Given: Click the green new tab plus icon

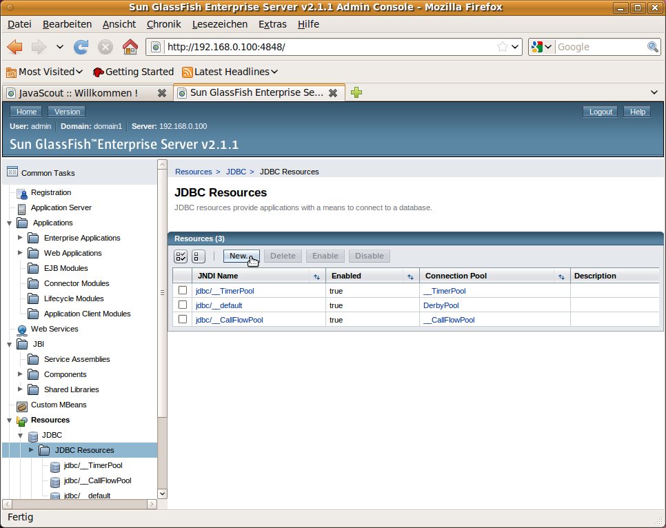Looking at the screenshot, I should [356, 92].
